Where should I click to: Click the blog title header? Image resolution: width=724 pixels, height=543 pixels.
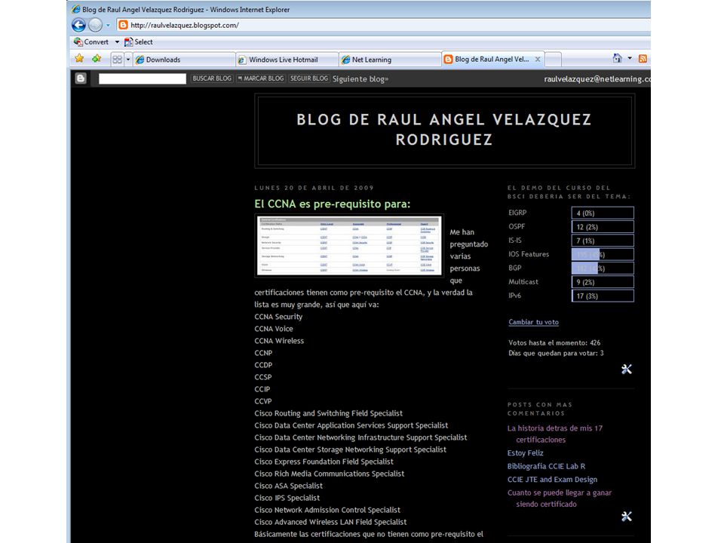[444, 130]
